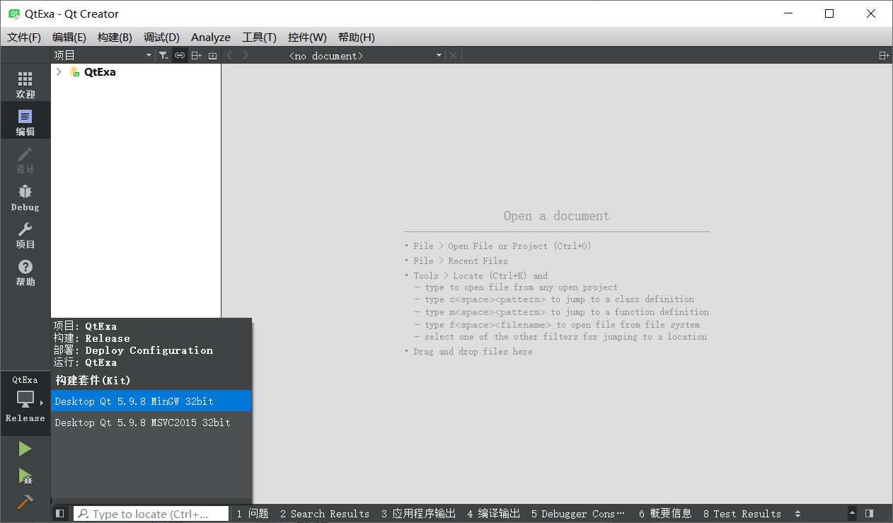893x523 pixels.
Task: Open the 设计 (Design) mode
Action: [25, 160]
